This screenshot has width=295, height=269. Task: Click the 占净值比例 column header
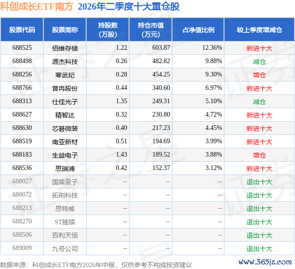coord(198,29)
